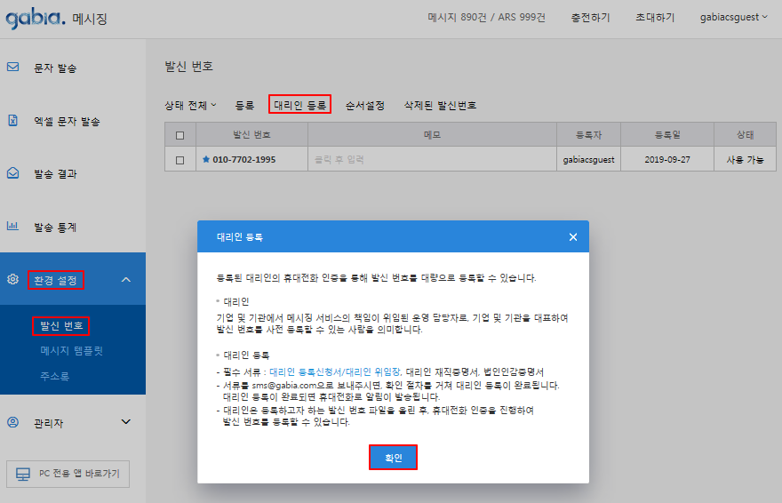Open the gabiacsguest account dropdown
The width and height of the screenshot is (782, 503).
[x=733, y=18]
